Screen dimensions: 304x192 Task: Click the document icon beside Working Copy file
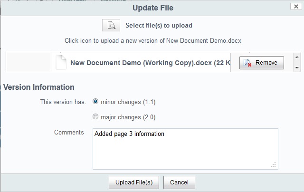pyautogui.click(x=61, y=62)
